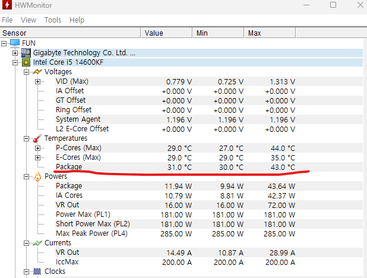Click the Gigabyte motherboard icon
Viewport: 367px width, 278px height.
26,53
